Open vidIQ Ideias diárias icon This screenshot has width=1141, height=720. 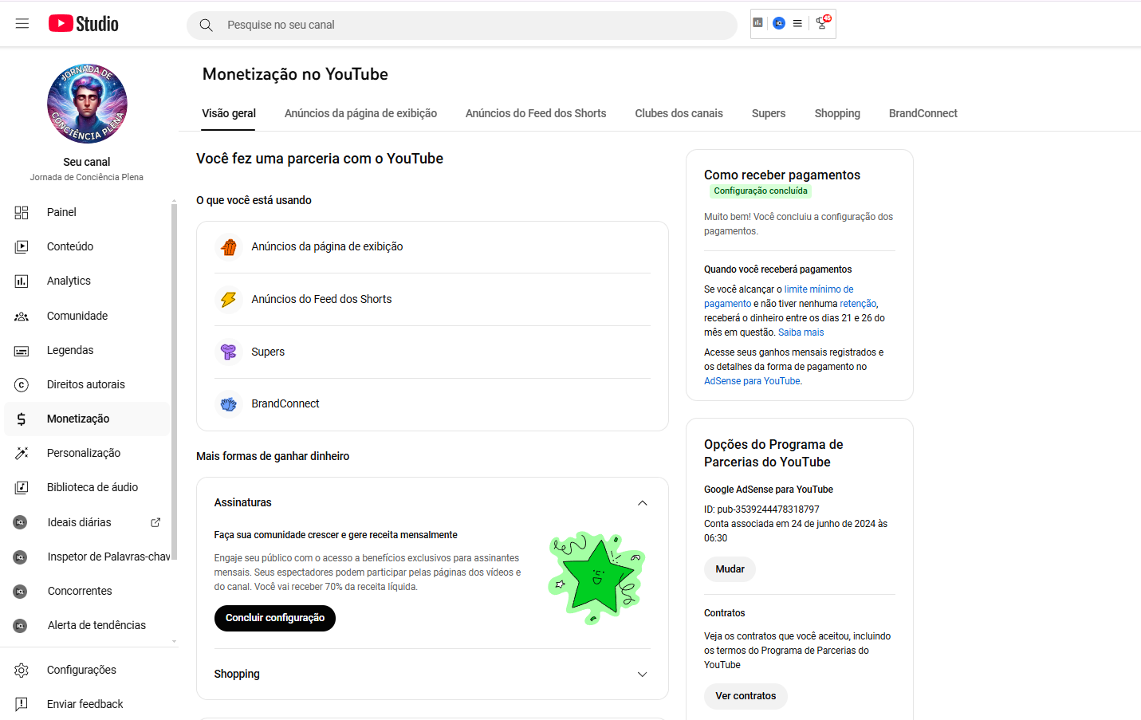[21, 522]
